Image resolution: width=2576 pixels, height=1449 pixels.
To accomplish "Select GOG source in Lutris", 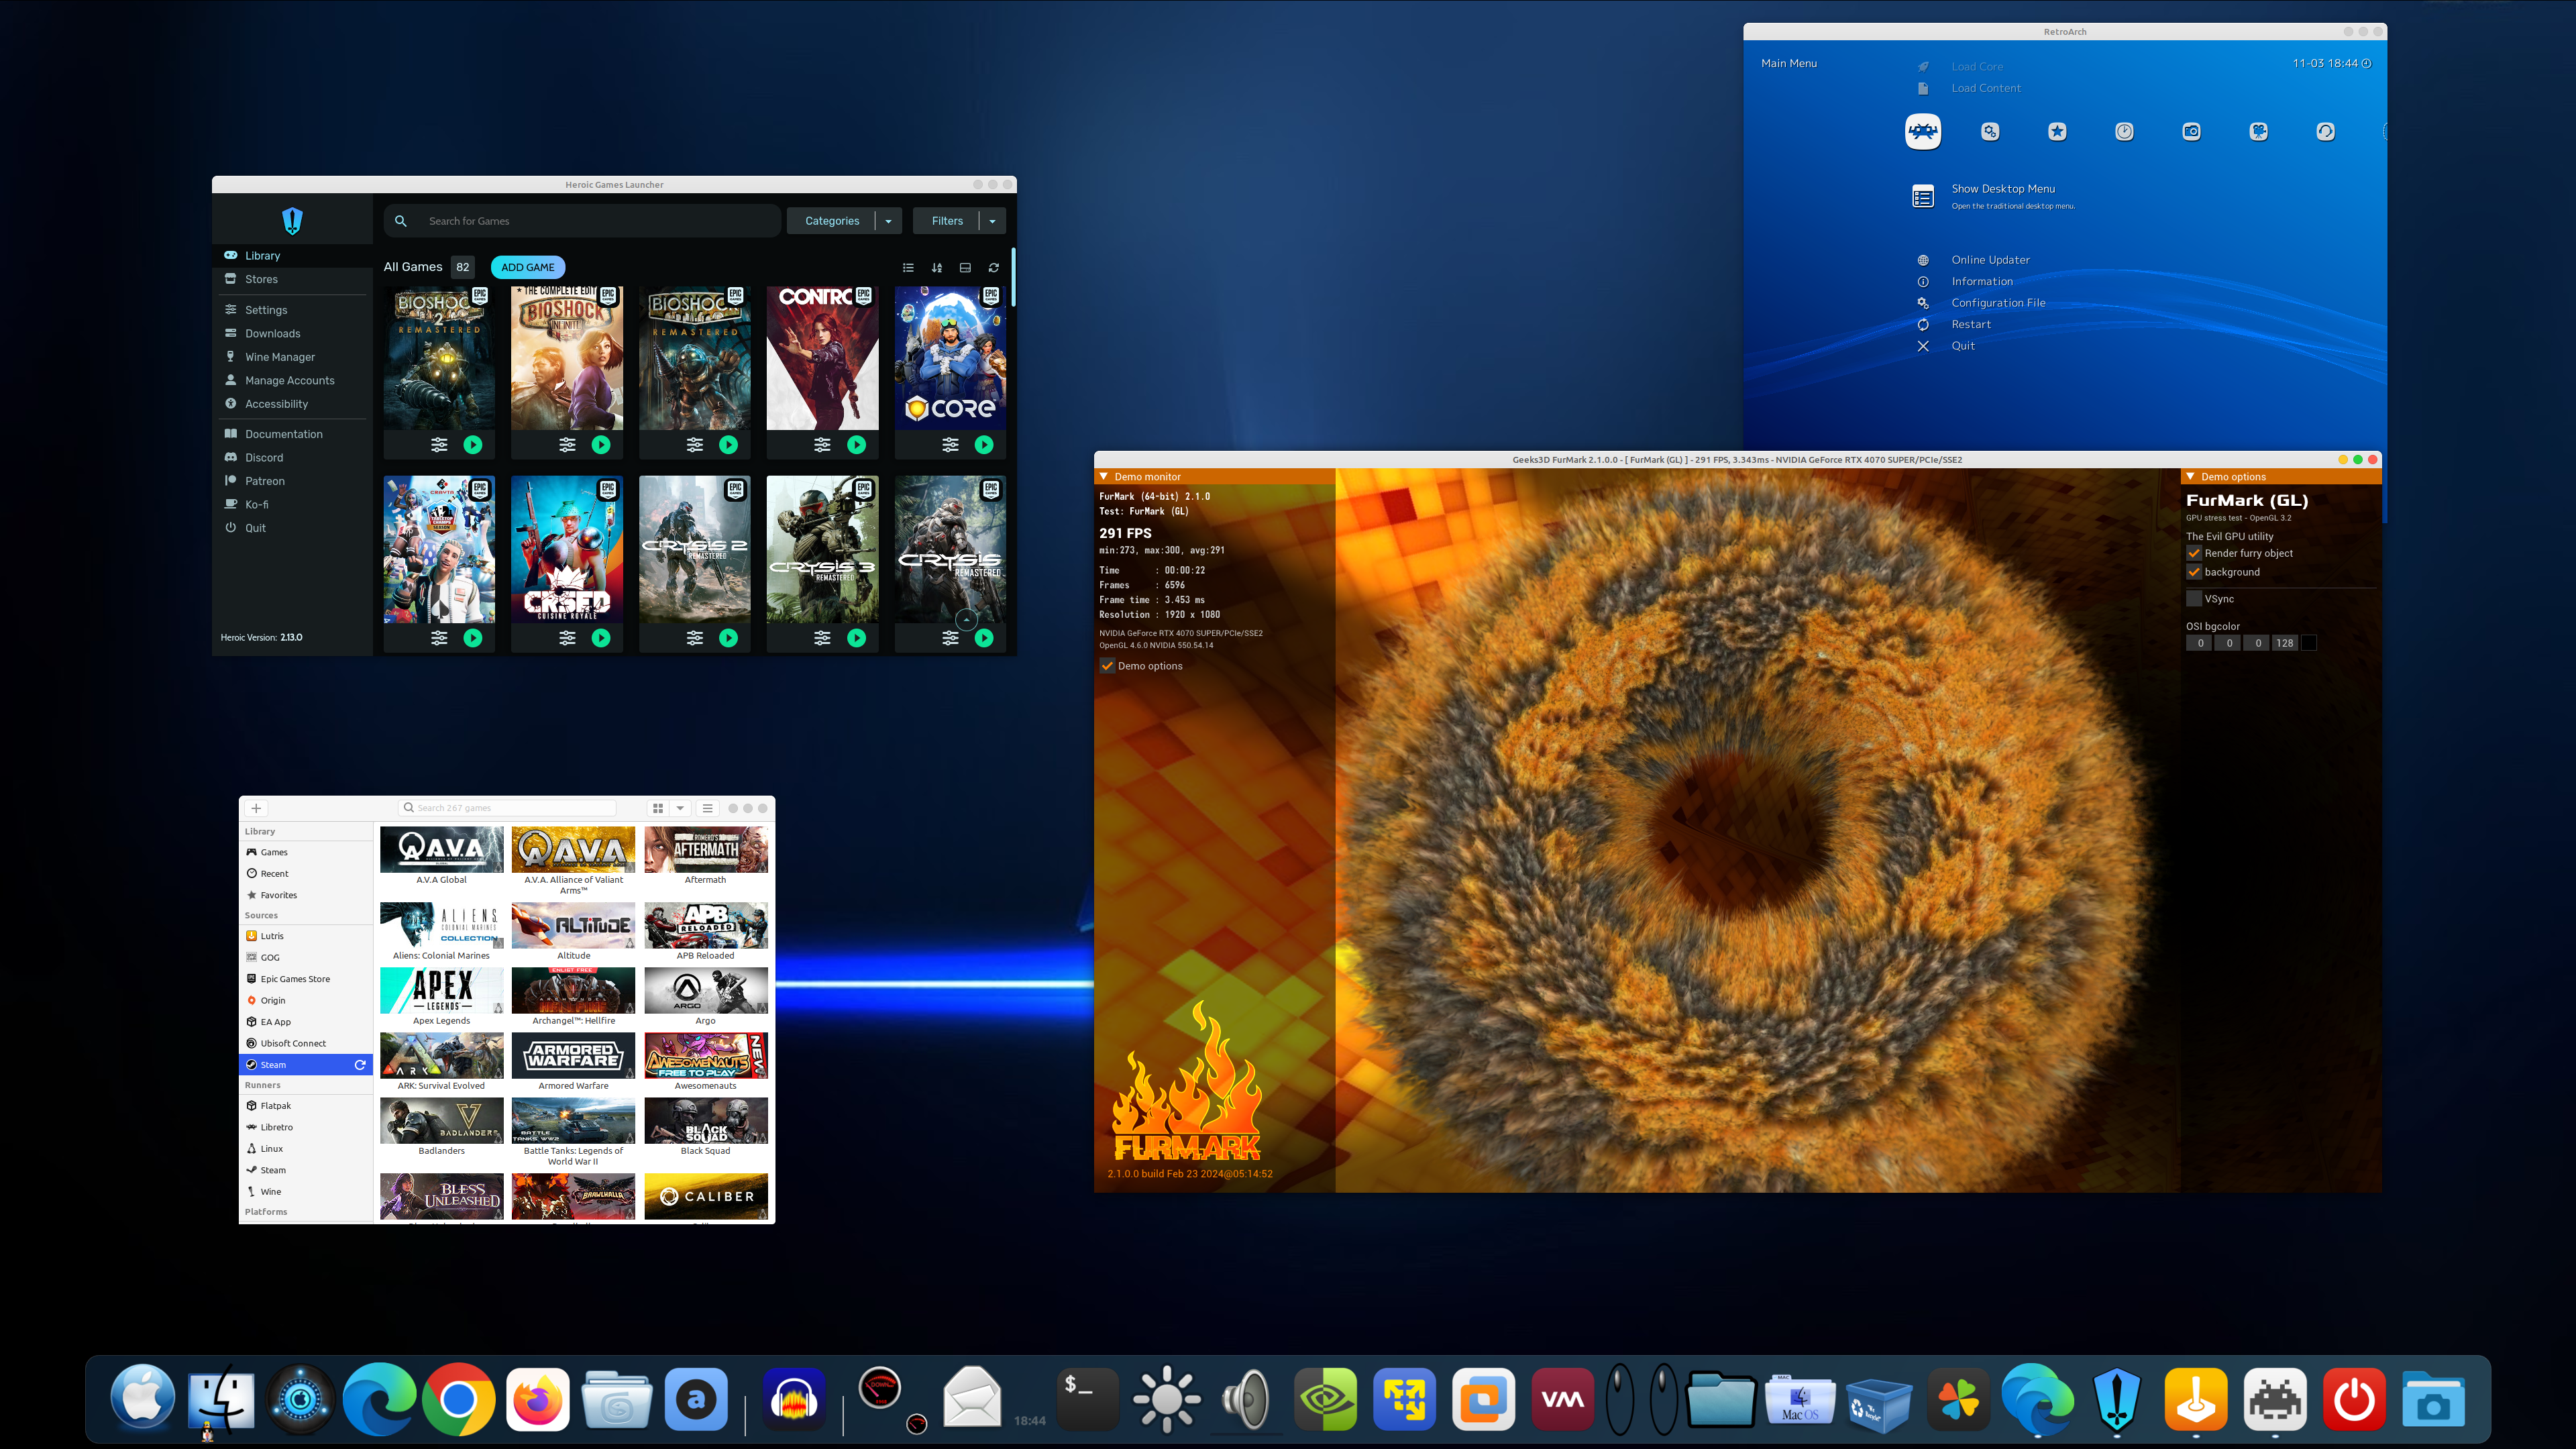I will 306,957.
